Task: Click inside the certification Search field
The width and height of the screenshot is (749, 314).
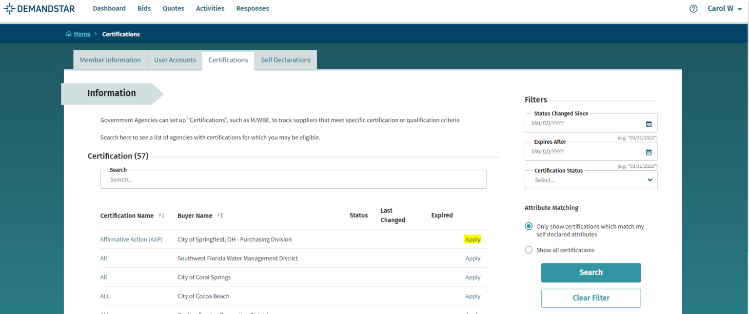Action: pos(293,179)
